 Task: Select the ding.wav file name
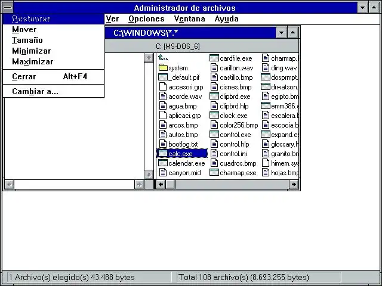tap(284, 68)
